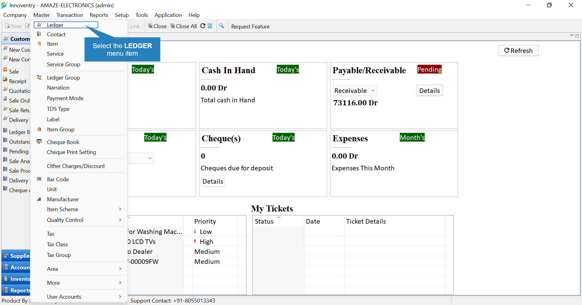The image size is (582, 305).
Task: Sort tickets by Status column header
Action: 264,221
